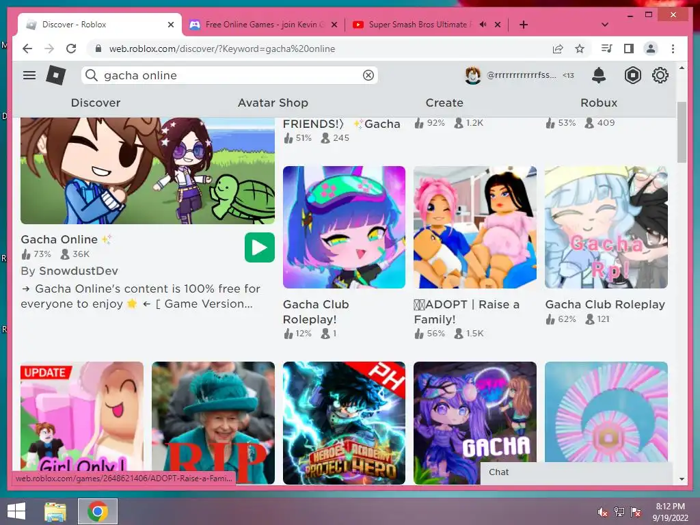Screen dimensions: 700x525
Task: Open Heroes Academy Project Hero thumbnail
Action: point(344,422)
